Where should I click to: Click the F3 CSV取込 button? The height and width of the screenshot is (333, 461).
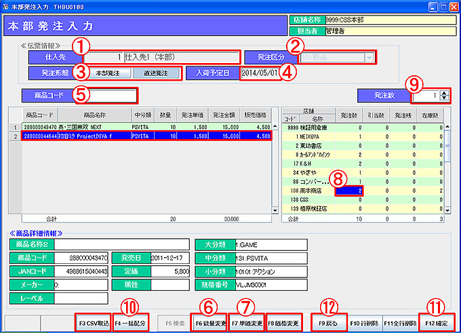[94, 321]
